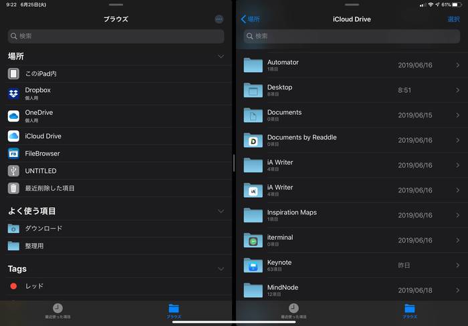Screen dimensions: 468x326
Task: Open the Desktop folder icon
Action: 253,90
